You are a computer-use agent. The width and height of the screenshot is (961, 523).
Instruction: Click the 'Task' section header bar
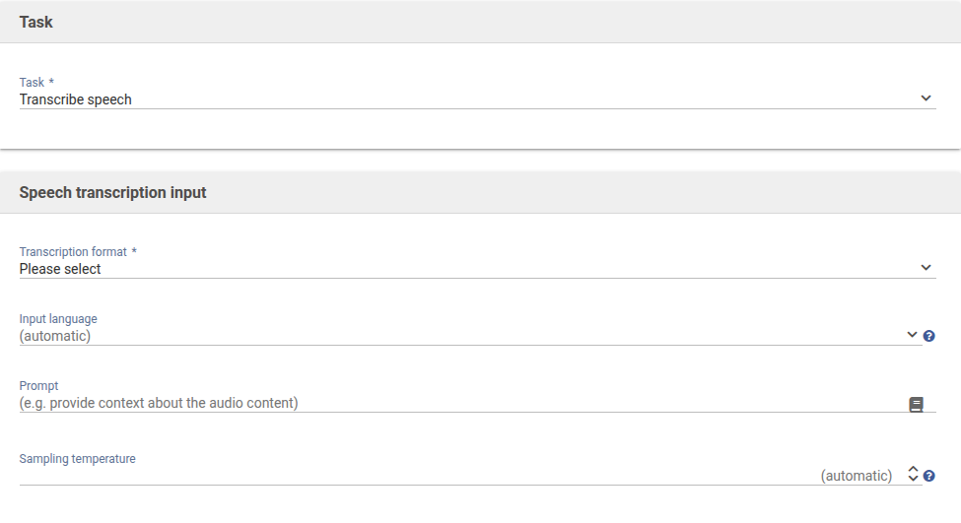pos(480,22)
